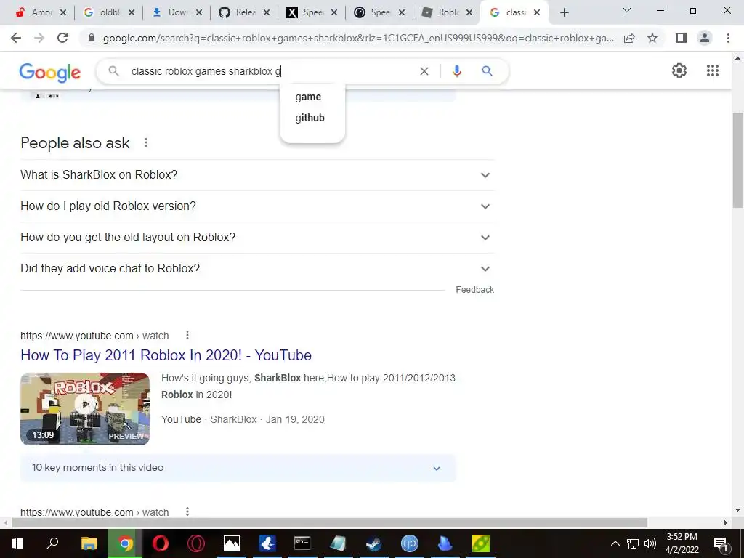
Task: Start voice search with the microphone
Action: pyautogui.click(x=456, y=71)
